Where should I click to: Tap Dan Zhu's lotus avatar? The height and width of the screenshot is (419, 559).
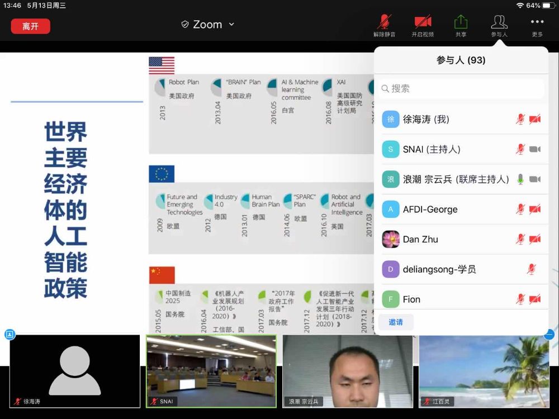pyautogui.click(x=391, y=239)
